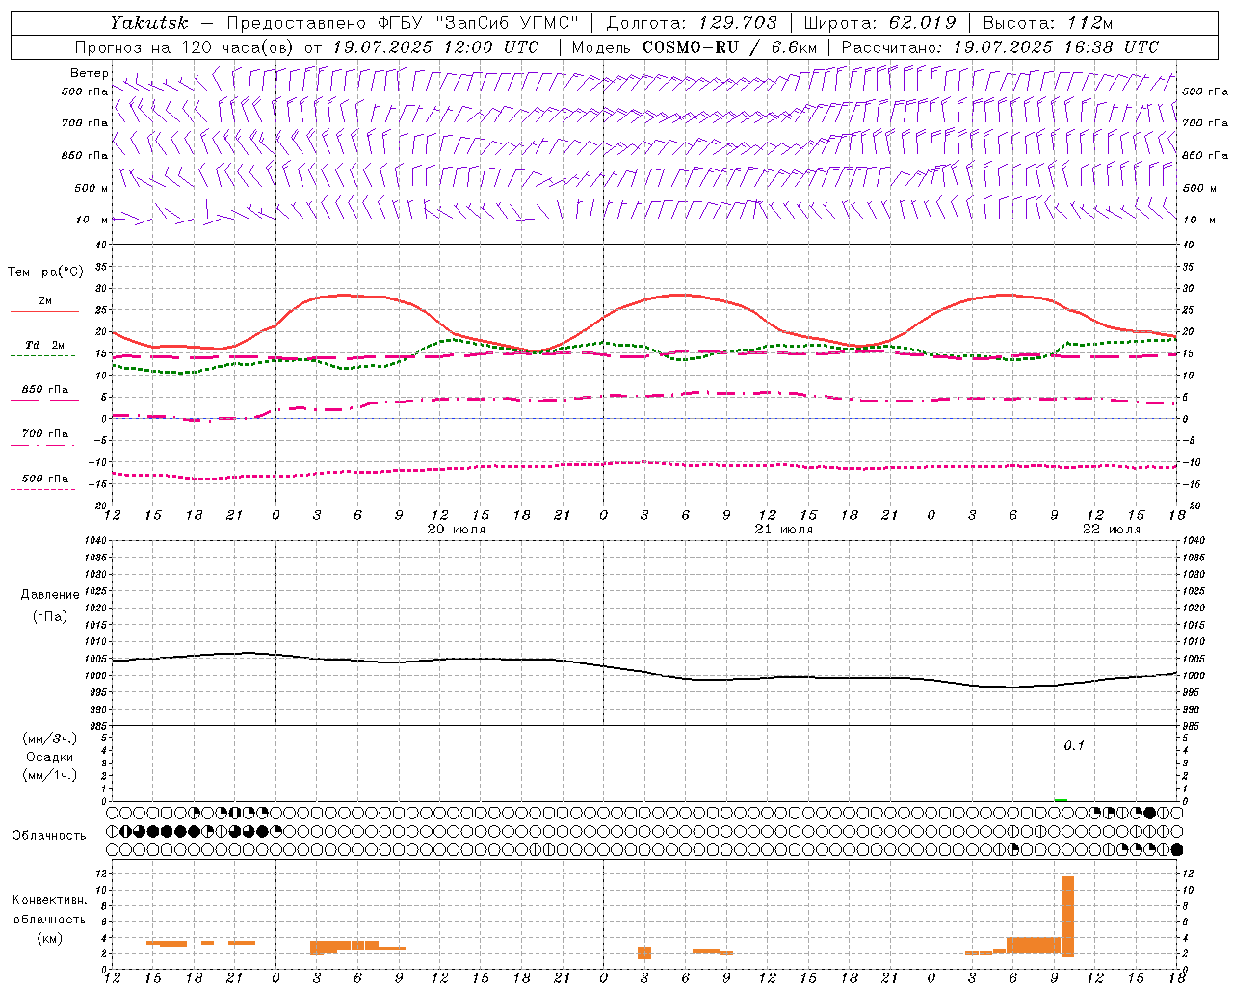Click the "Ветер" wind panel label
Viewport: 1233px width, 986px height.
[90, 73]
